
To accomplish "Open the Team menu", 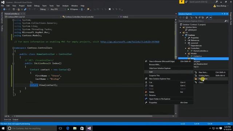I will pos(44,6).
